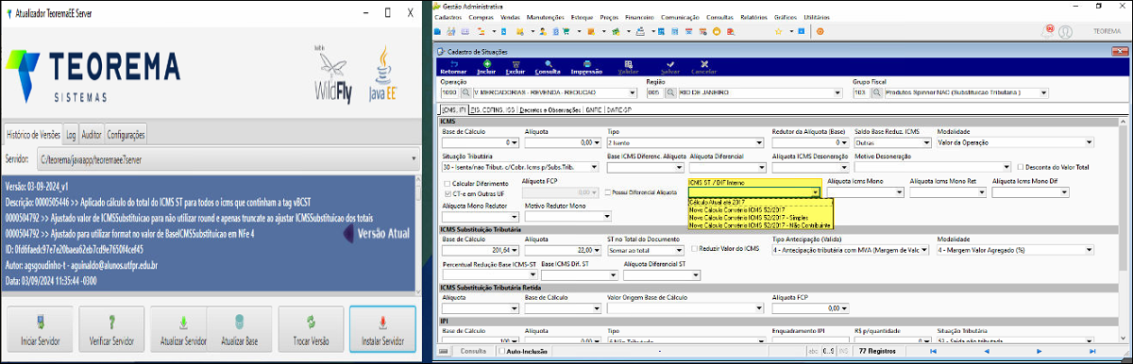The height and width of the screenshot is (364, 1133).
Task: Click the favorites star icon in Gestão toolbar
Action: 778,31
